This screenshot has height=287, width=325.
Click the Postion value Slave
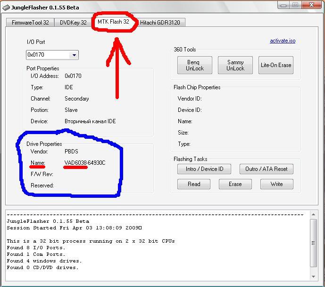pyautogui.click(x=71, y=110)
